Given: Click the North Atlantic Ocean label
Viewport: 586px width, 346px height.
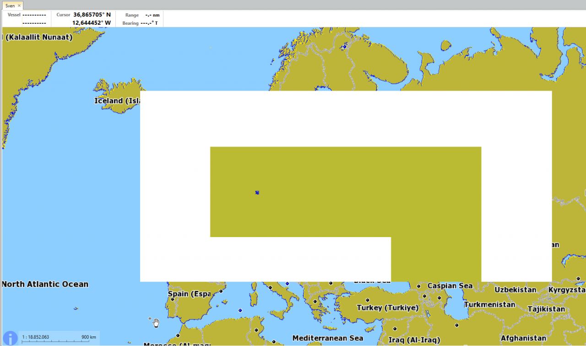Looking at the screenshot, I should click(x=45, y=284).
